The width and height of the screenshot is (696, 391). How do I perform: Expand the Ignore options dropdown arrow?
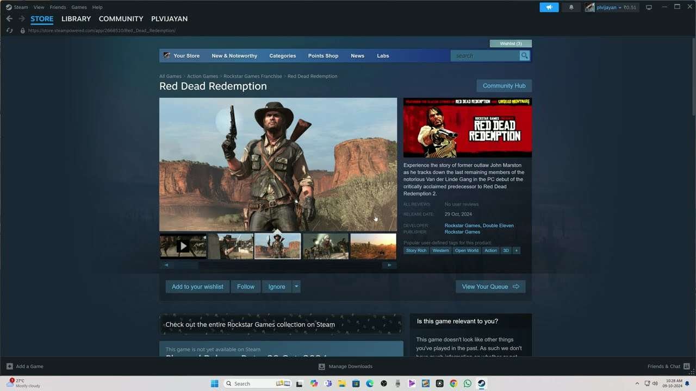pos(296,287)
